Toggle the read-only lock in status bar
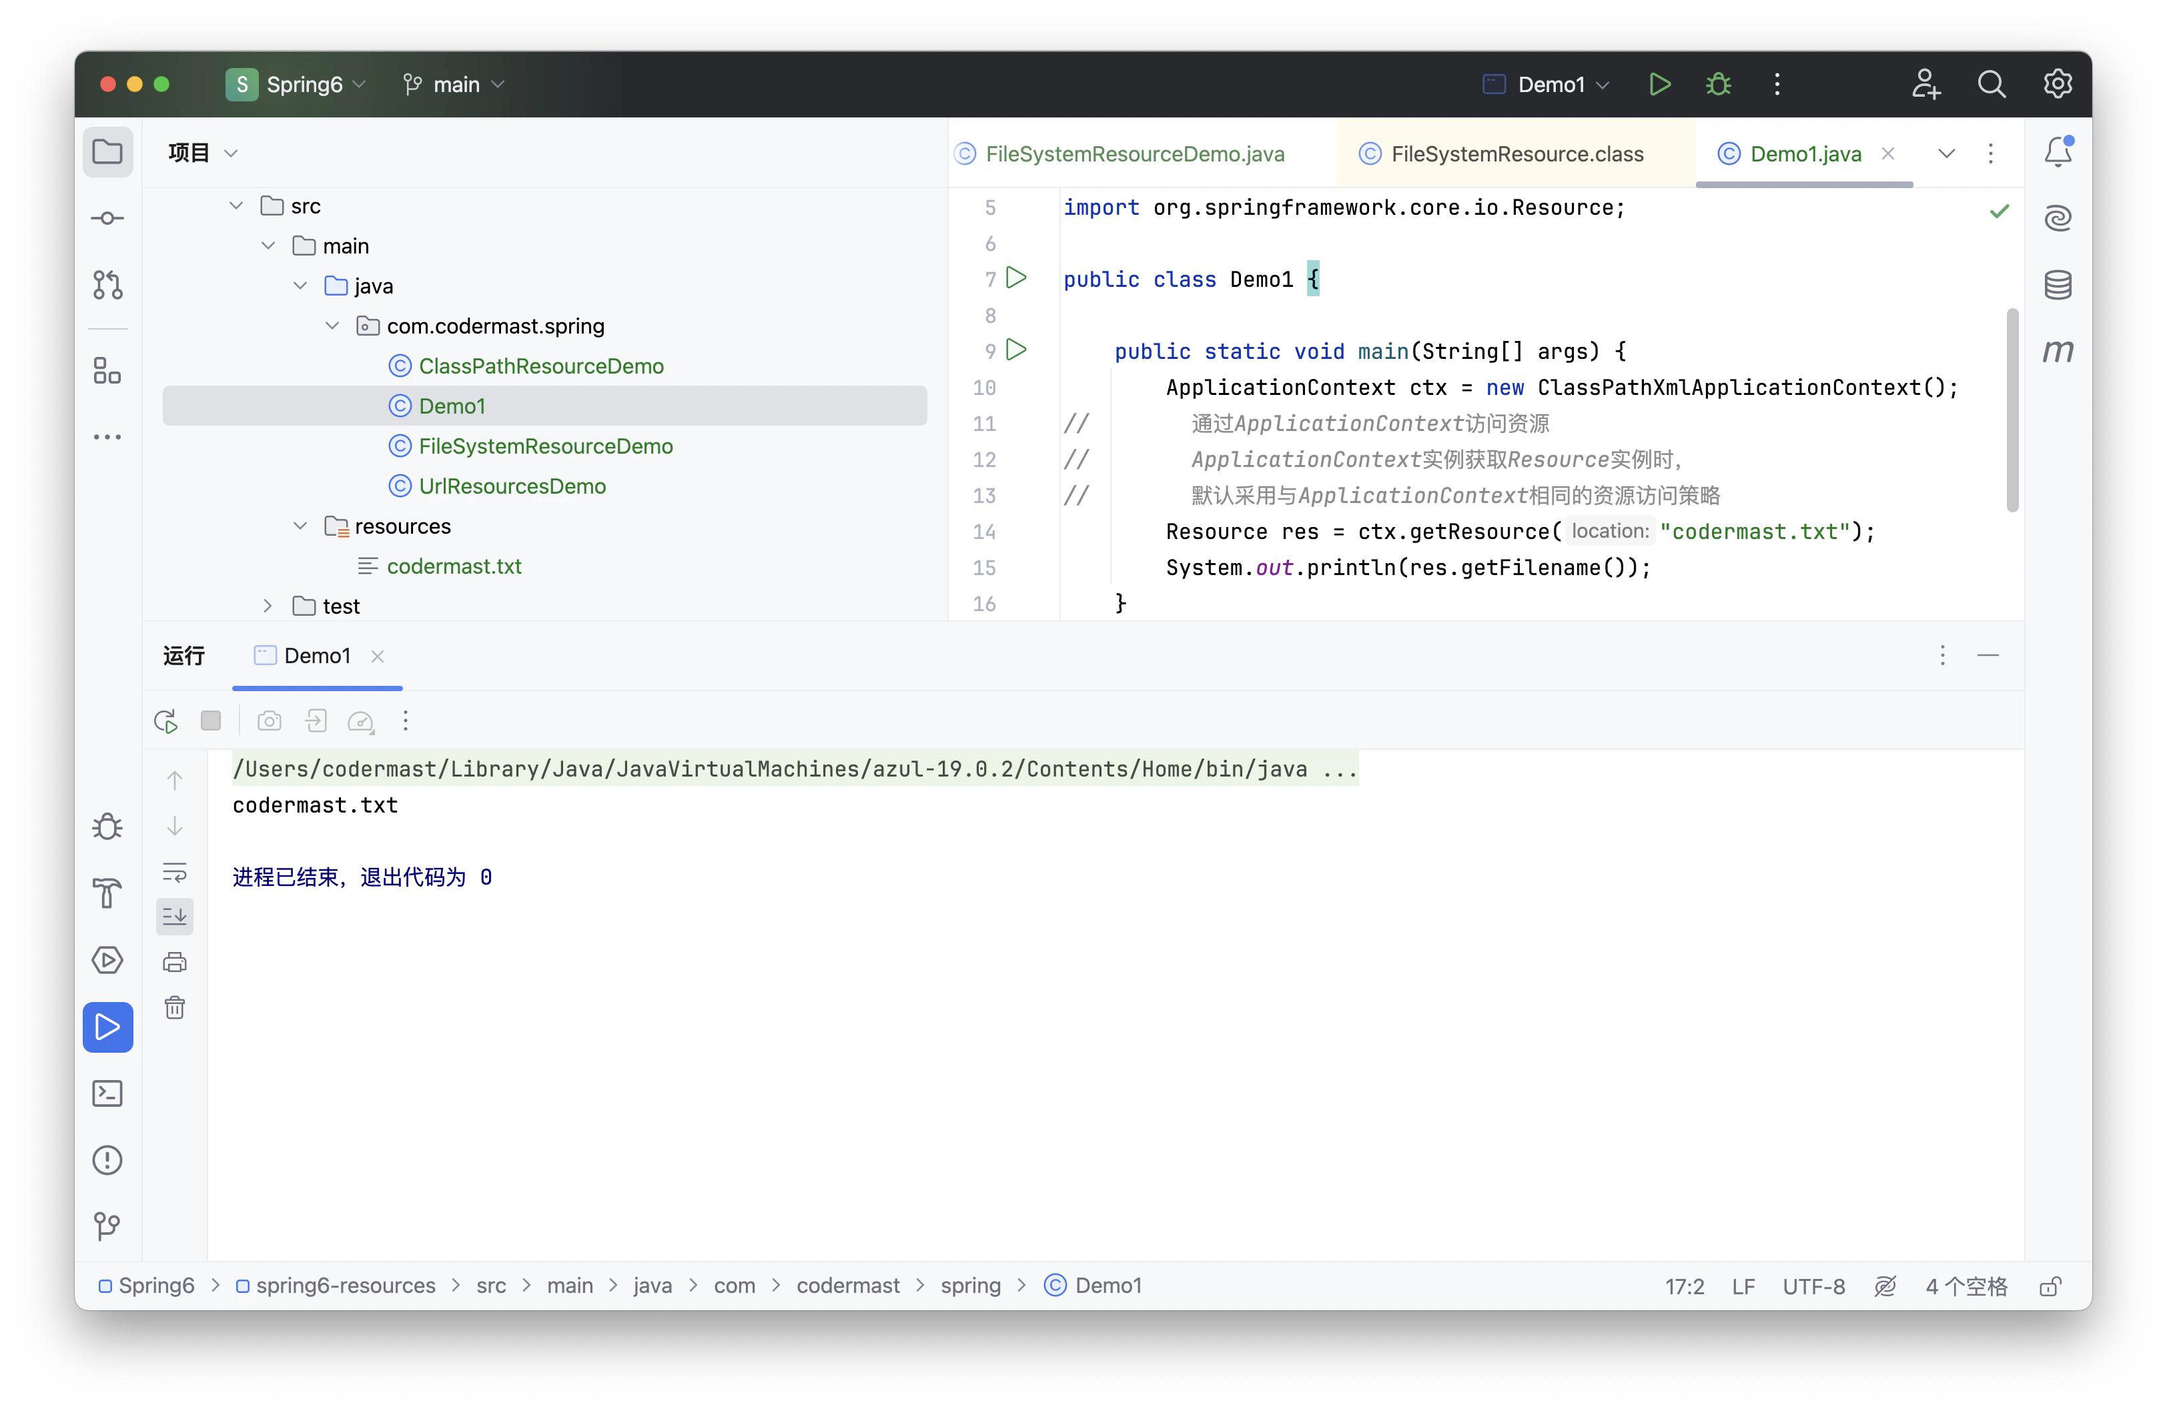The height and width of the screenshot is (1409, 2167). 2050,1286
